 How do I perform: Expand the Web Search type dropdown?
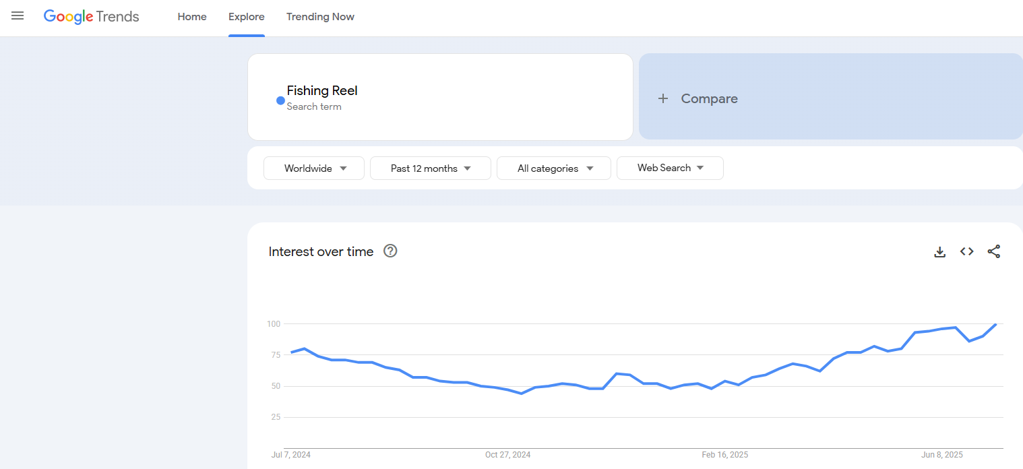point(670,168)
